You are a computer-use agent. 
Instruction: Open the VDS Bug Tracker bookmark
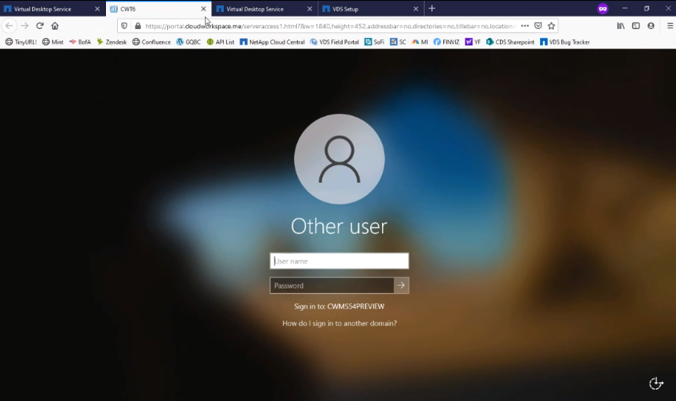(x=565, y=42)
